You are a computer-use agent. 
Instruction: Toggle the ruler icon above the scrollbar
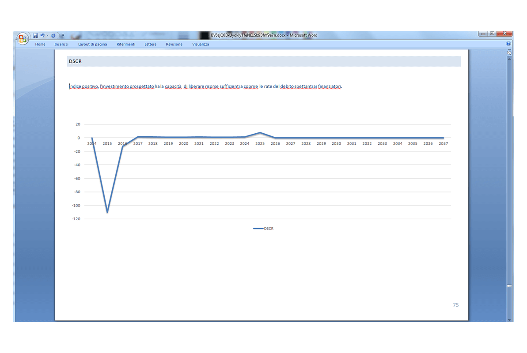pyautogui.click(x=509, y=53)
